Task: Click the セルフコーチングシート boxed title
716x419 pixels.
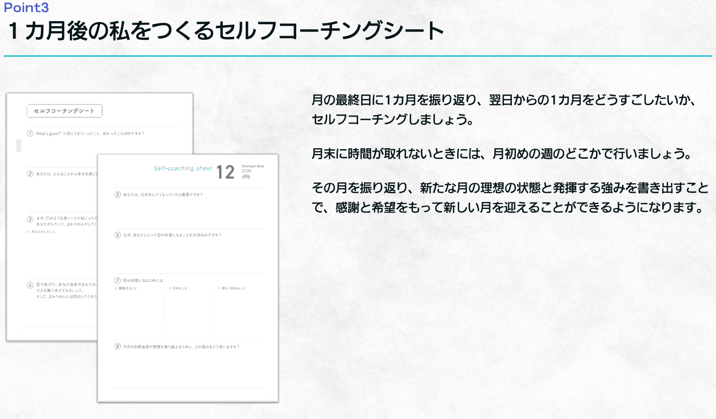Action: 64,111
